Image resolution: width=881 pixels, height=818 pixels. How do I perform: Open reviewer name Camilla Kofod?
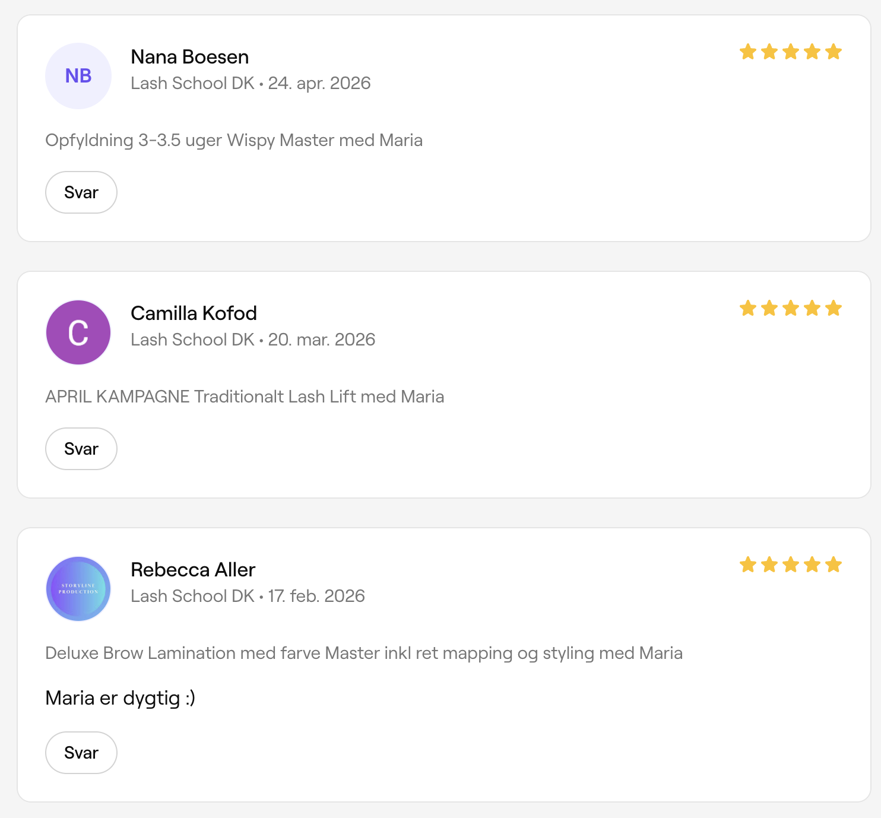point(194,313)
